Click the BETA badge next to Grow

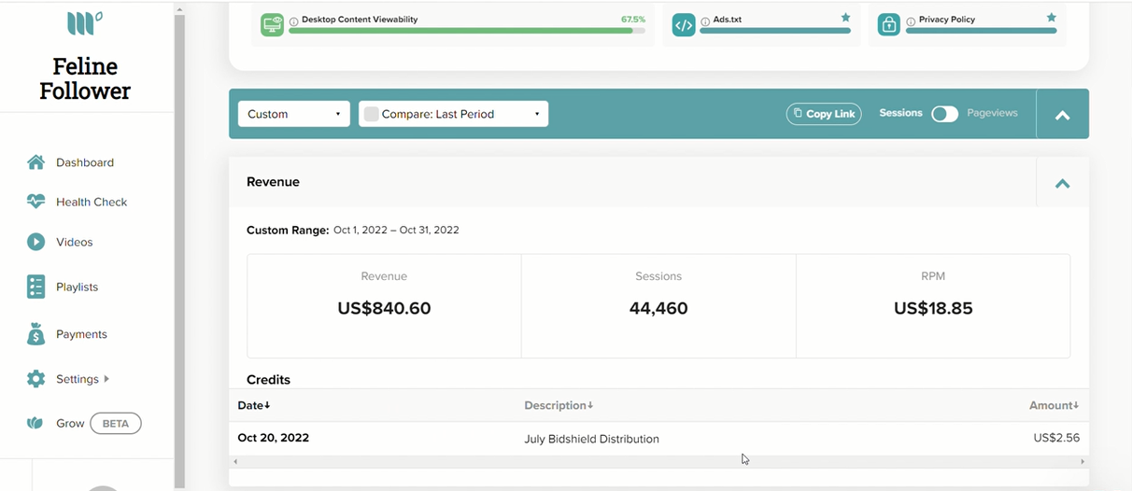coord(116,424)
